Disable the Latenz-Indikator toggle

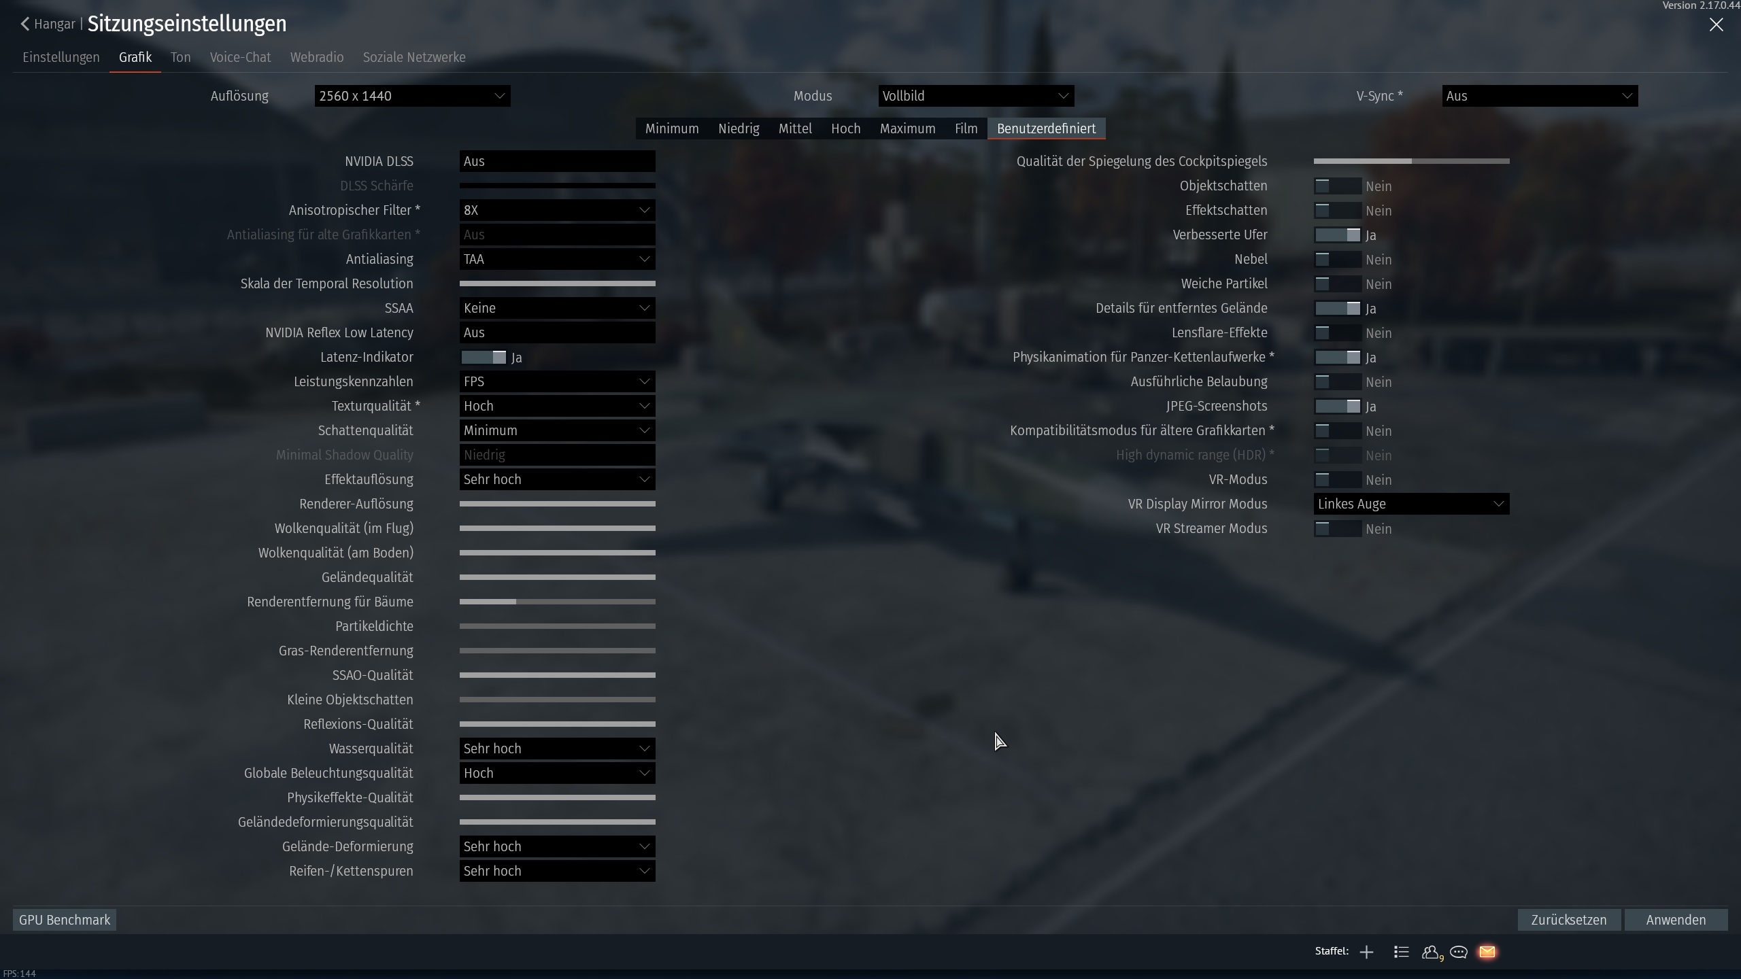click(484, 358)
